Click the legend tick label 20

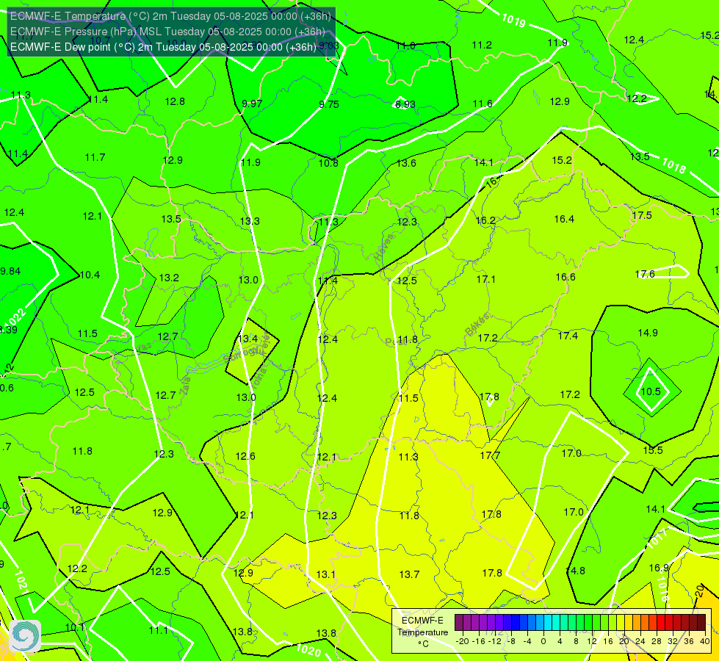click(x=624, y=641)
